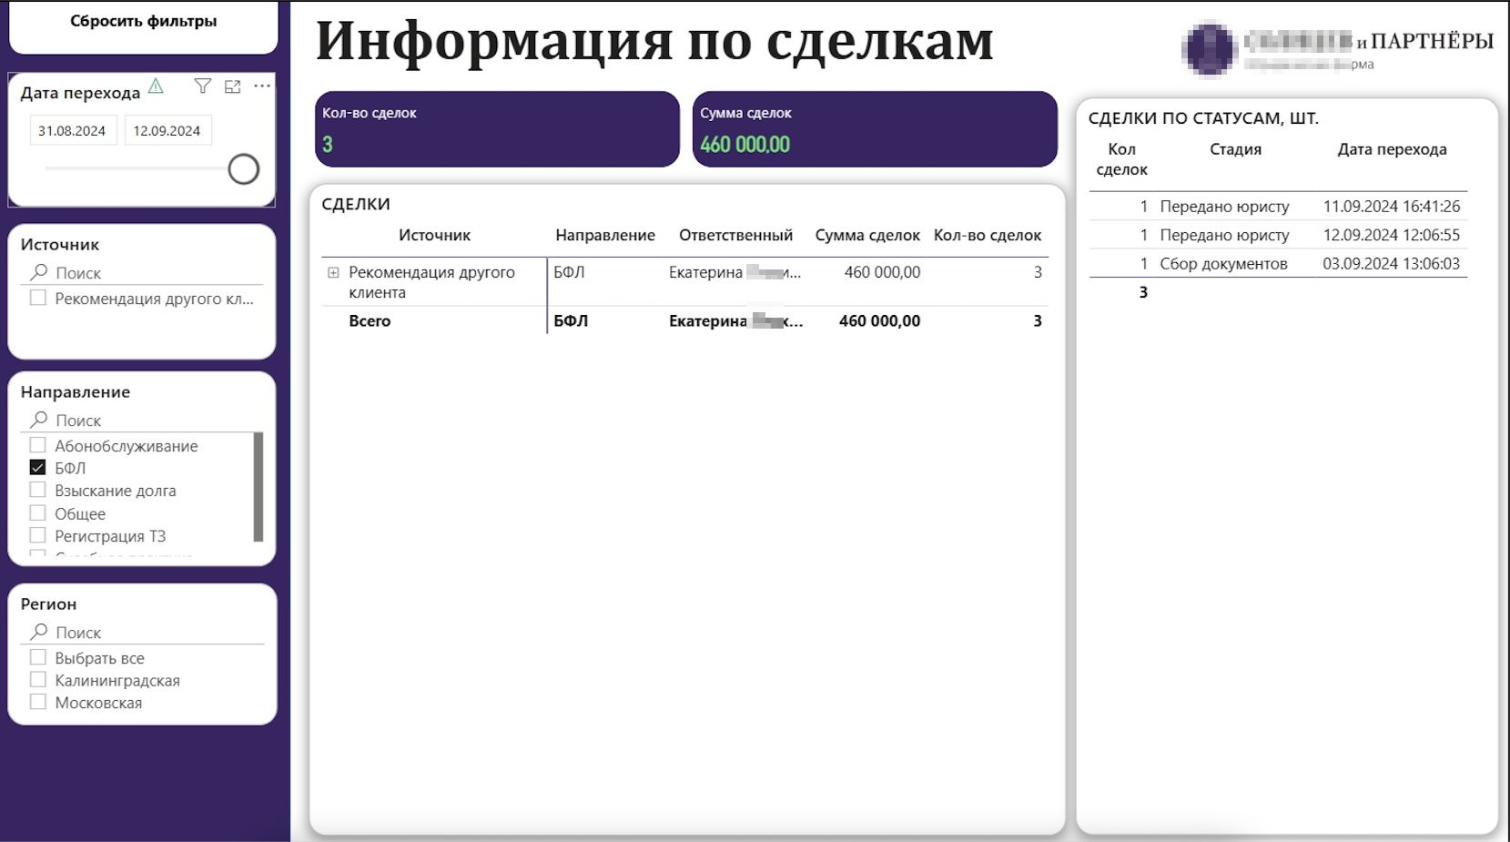Click the Ответственный column header

pyautogui.click(x=735, y=235)
